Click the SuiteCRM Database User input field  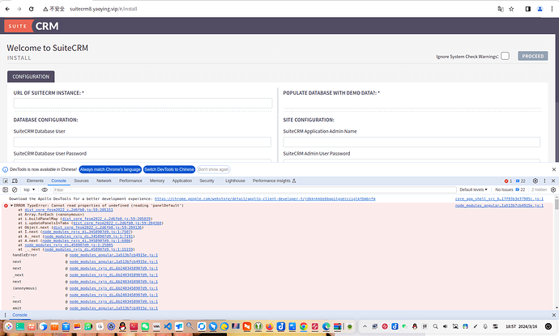click(x=143, y=142)
